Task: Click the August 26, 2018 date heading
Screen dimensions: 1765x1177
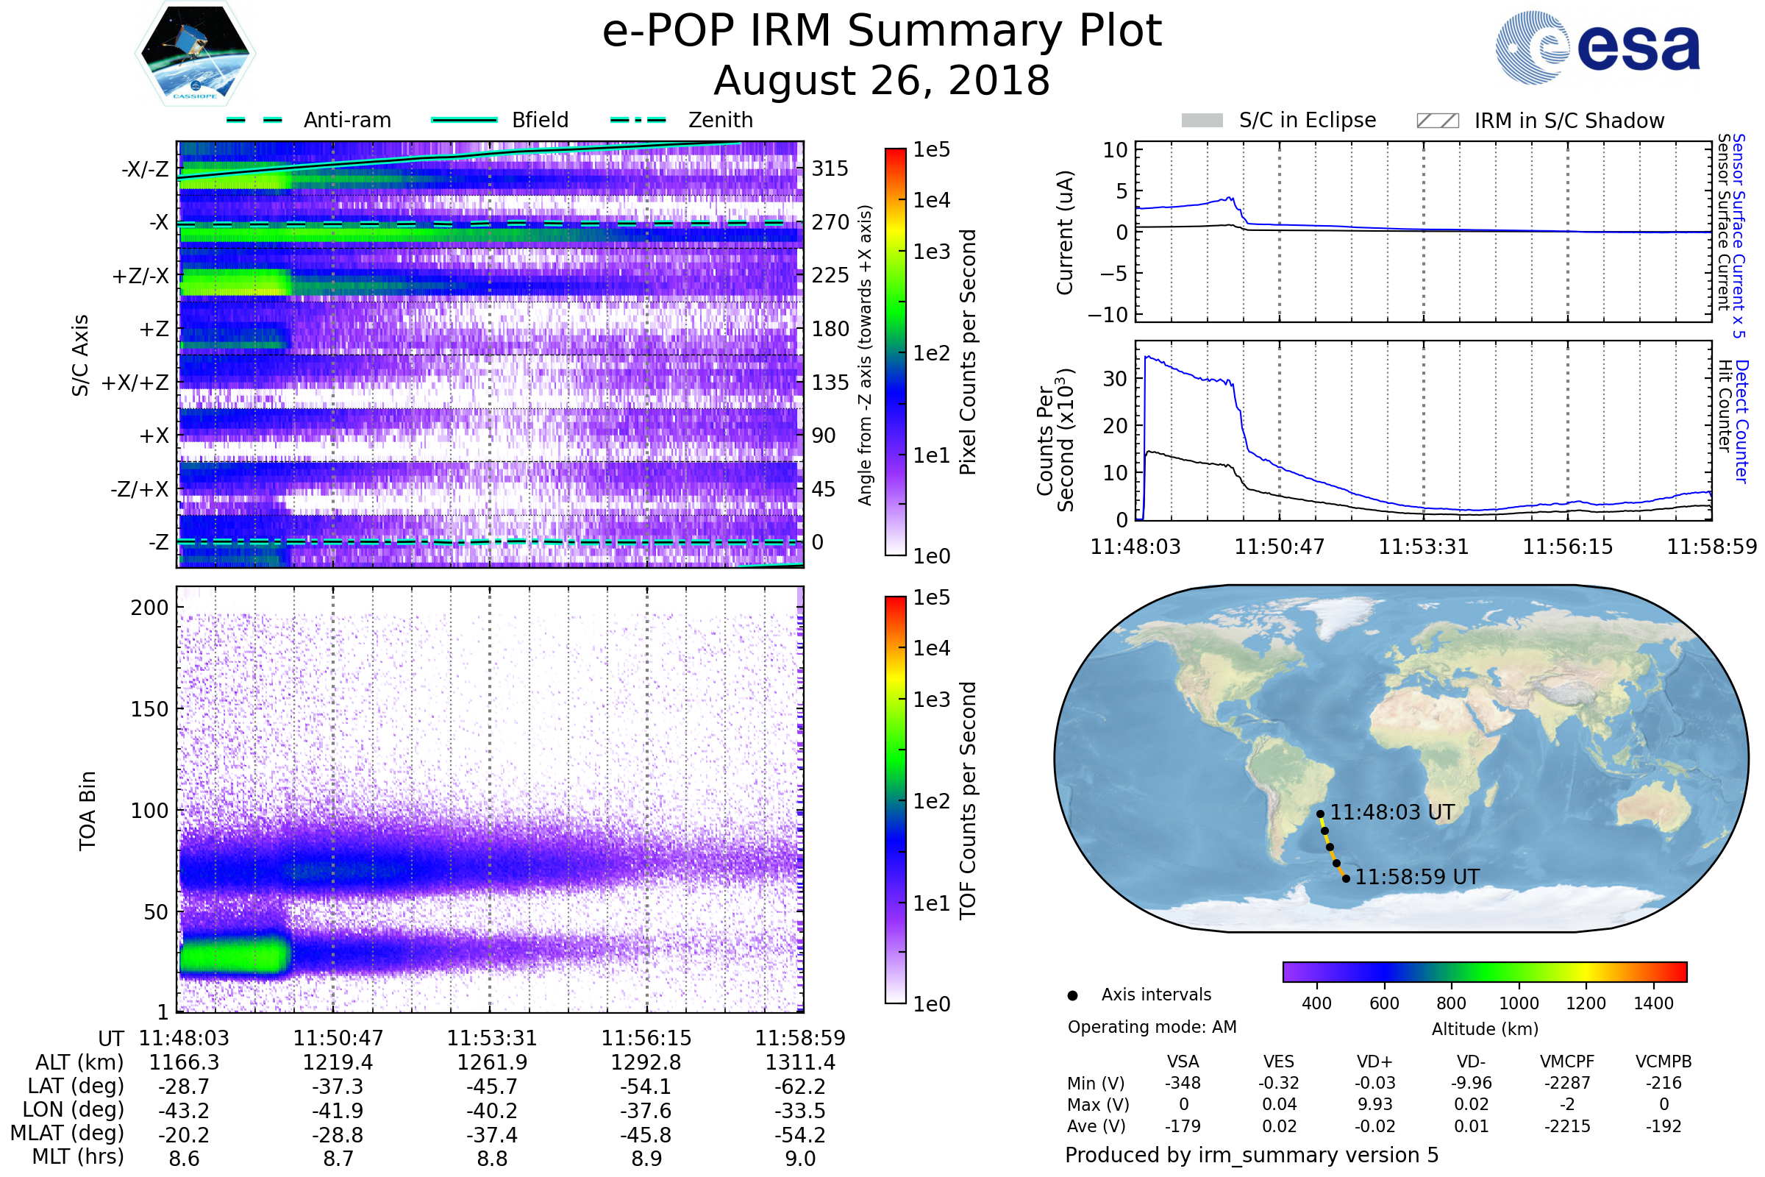Action: coord(882,80)
